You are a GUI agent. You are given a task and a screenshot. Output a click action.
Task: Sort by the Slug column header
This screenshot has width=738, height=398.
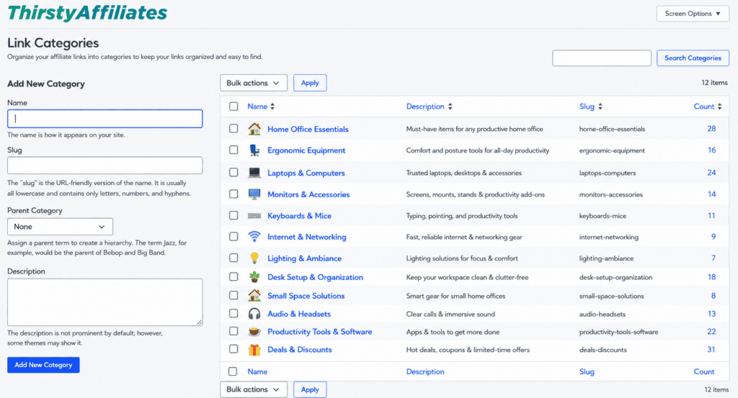pos(587,107)
